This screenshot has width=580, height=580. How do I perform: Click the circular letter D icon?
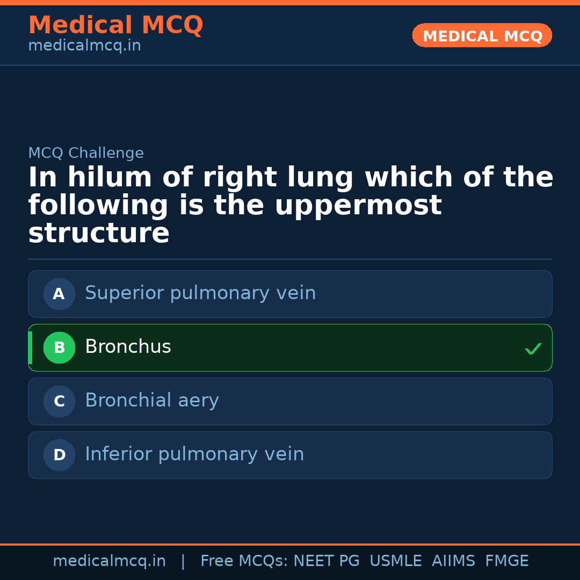[59, 455]
